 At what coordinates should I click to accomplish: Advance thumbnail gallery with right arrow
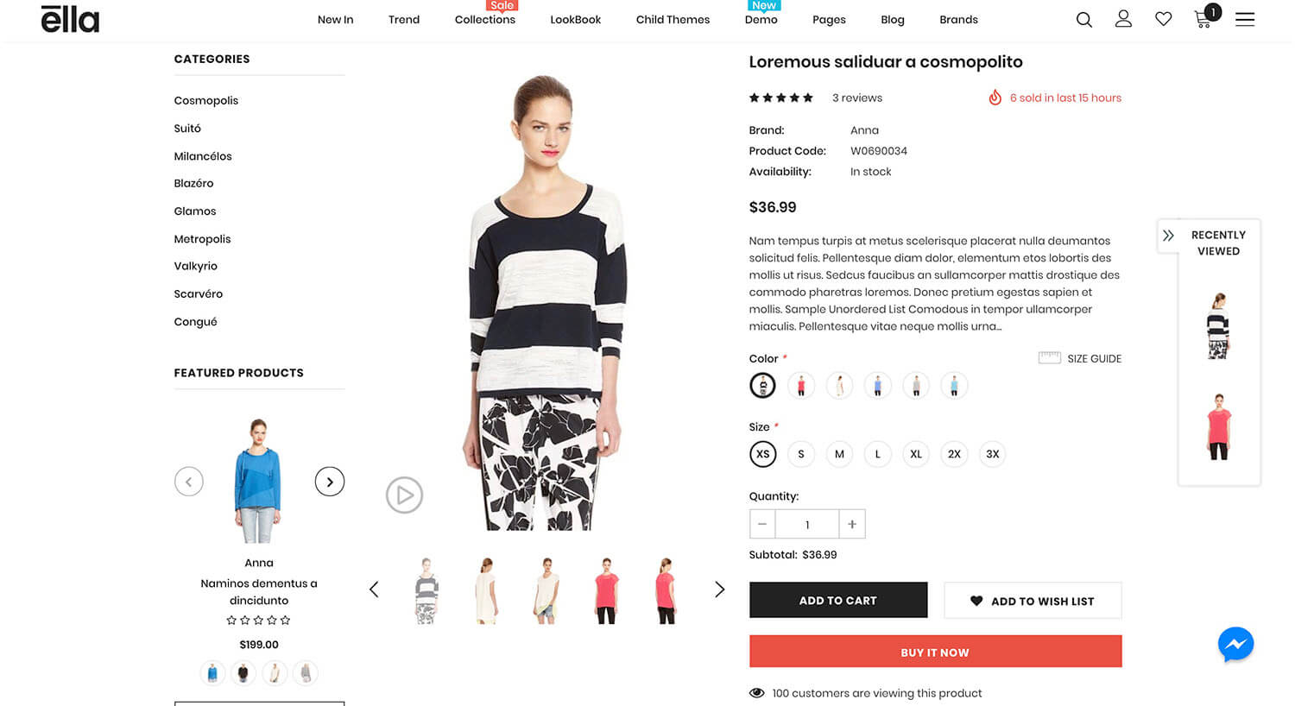click(x=719, y=589)
